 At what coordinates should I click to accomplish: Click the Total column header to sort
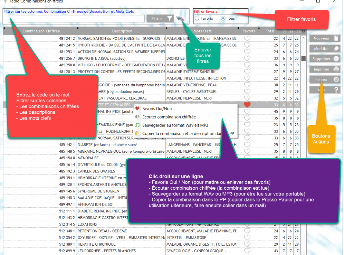point(270,31)
